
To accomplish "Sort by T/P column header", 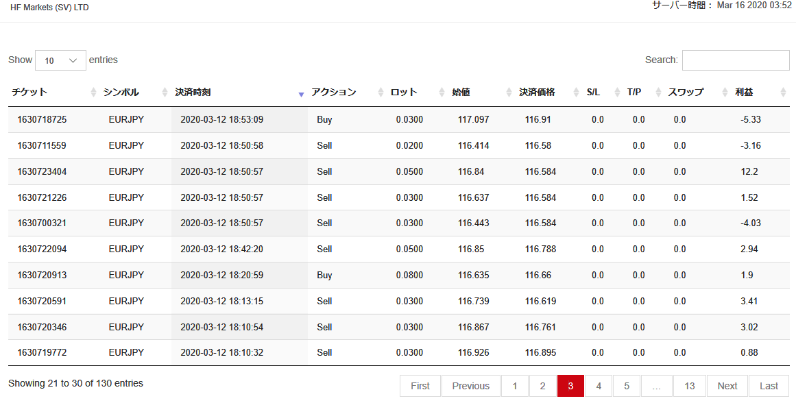I will click(634, 93).
